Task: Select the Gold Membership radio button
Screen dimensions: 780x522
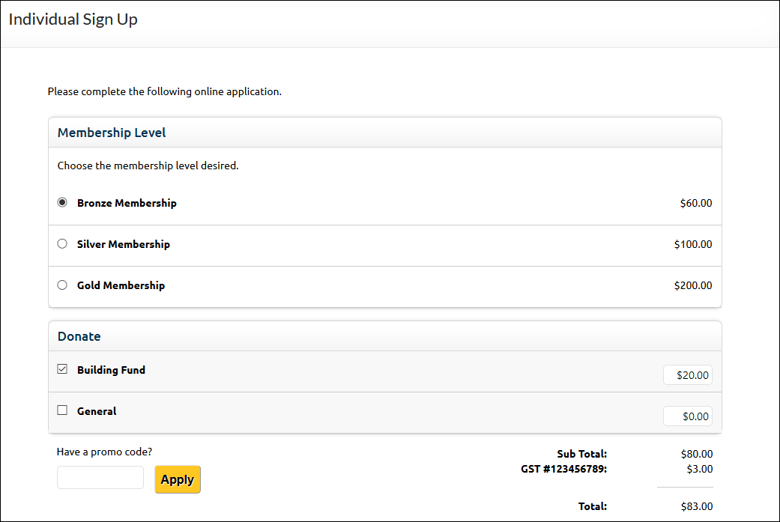Action: [x=62, y=285]
